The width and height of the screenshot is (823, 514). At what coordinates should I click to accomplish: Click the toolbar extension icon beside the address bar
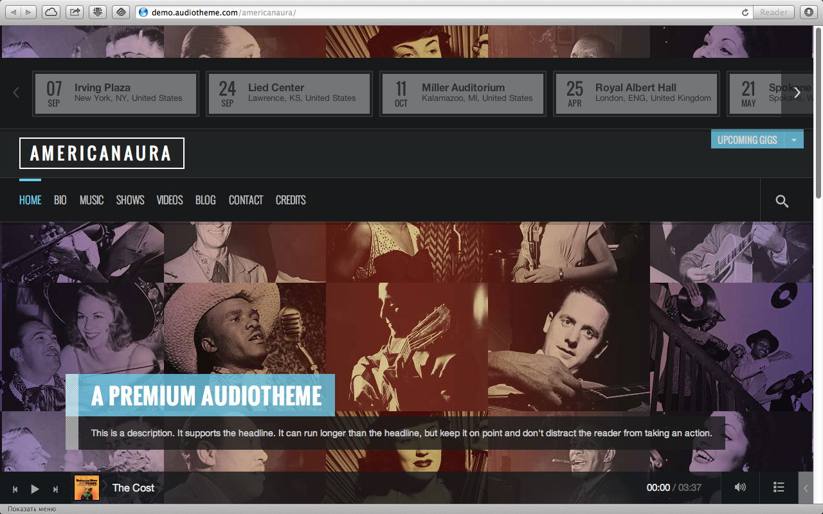pyautogui.click(x=121, y=12)
